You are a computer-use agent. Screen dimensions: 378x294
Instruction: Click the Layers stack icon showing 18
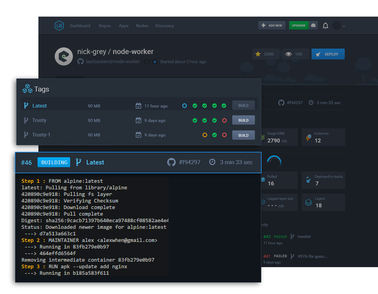(308, 202)
